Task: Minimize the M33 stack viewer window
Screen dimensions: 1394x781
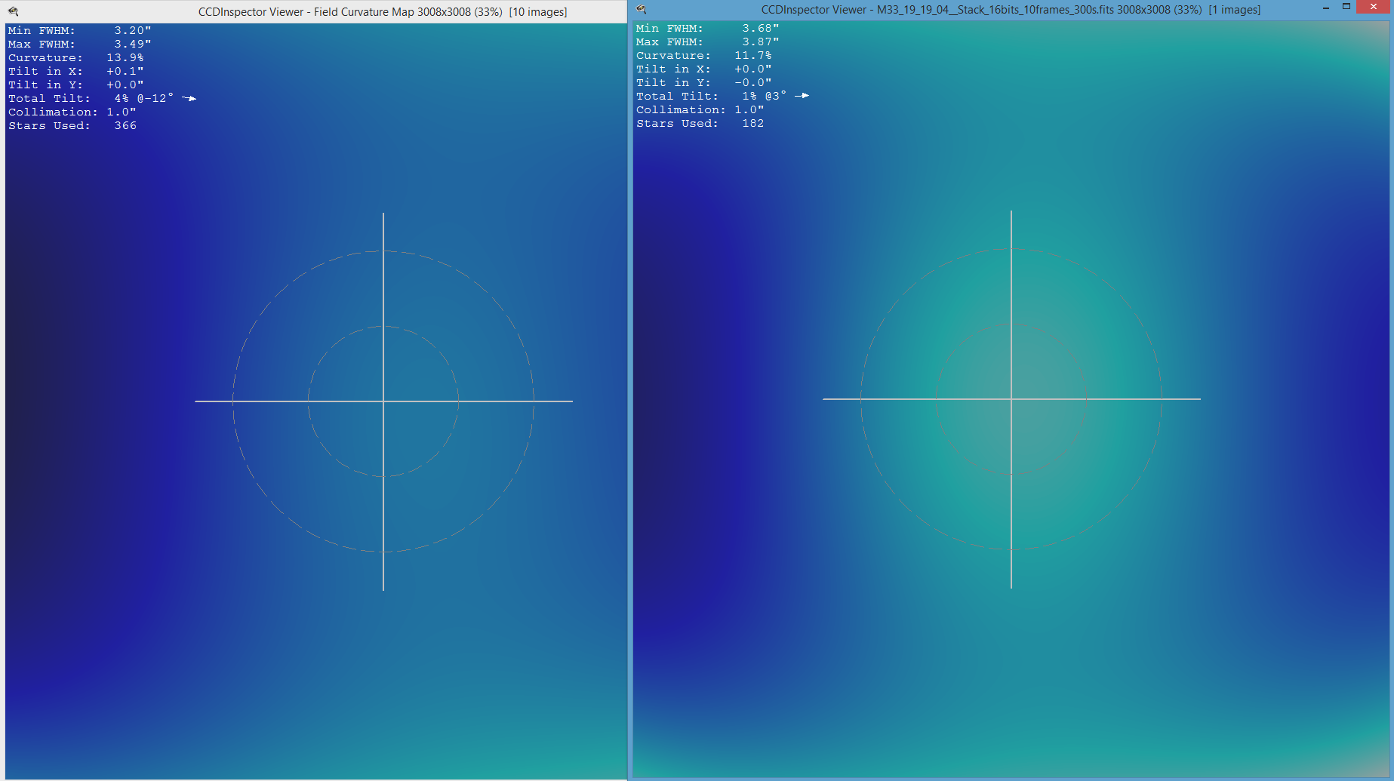Action: [x=1326, y=8]
